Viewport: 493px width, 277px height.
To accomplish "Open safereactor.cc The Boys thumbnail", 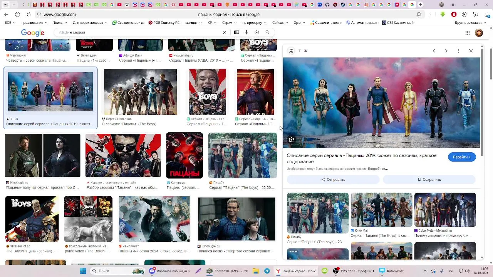I will coord(32,219).
